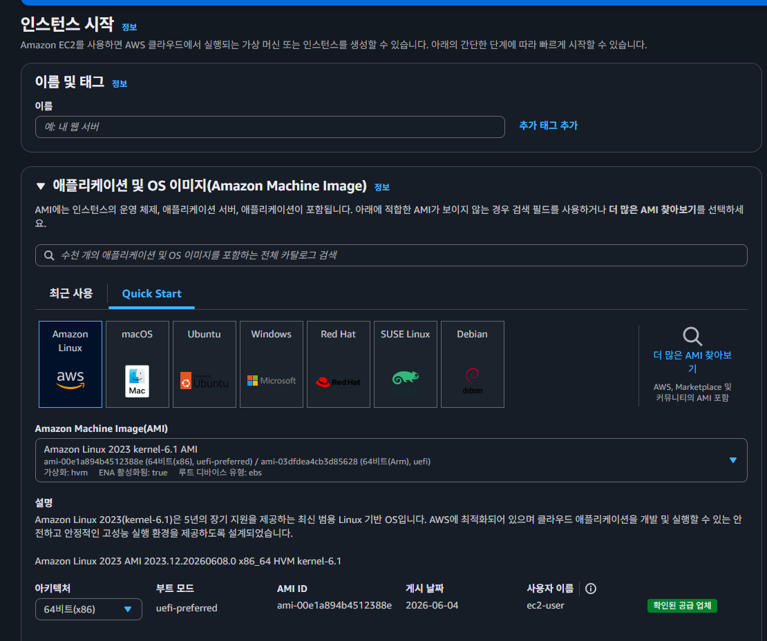
Task: Click 추가 태그 추가 link
Action: click(549, 126)
